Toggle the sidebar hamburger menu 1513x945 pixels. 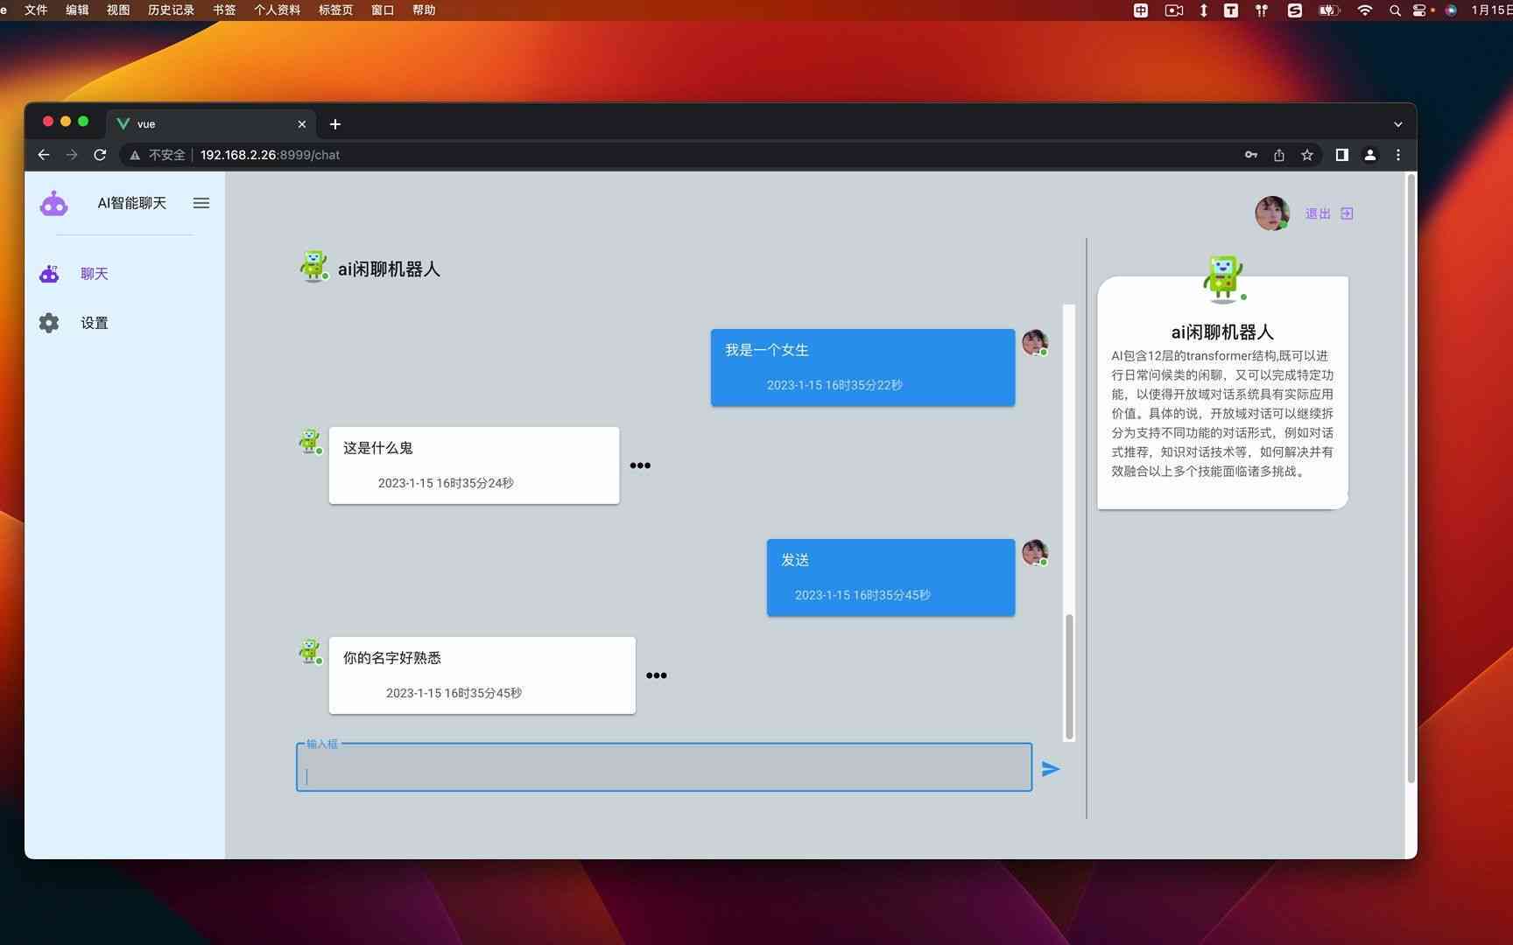point(201,203)
